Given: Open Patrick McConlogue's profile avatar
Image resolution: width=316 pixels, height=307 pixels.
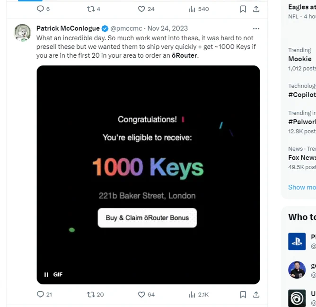Looking at the screenshot, I should [x=23, y=33].
